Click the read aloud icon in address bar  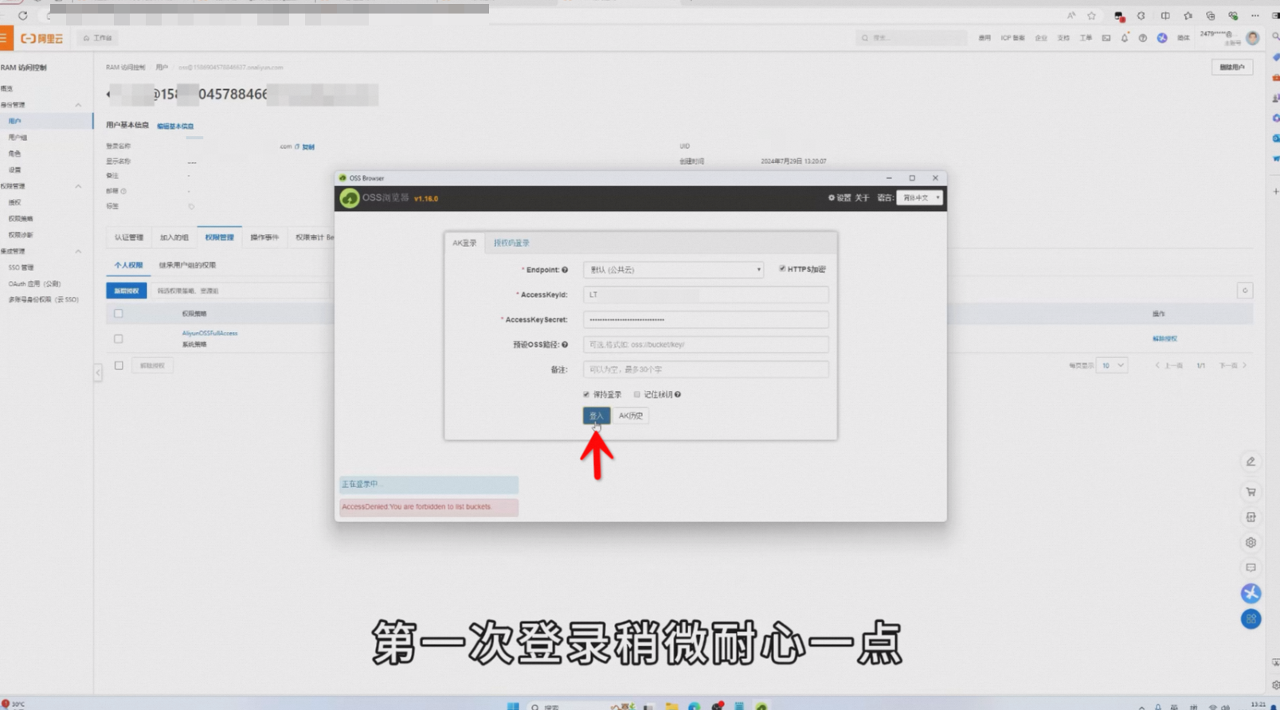click(1071, 15)
